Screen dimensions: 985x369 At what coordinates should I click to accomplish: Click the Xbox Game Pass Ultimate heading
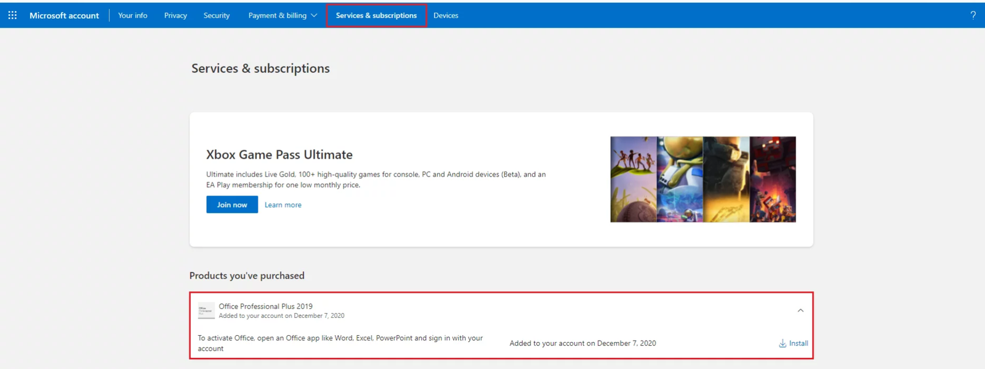click(279, 155)
